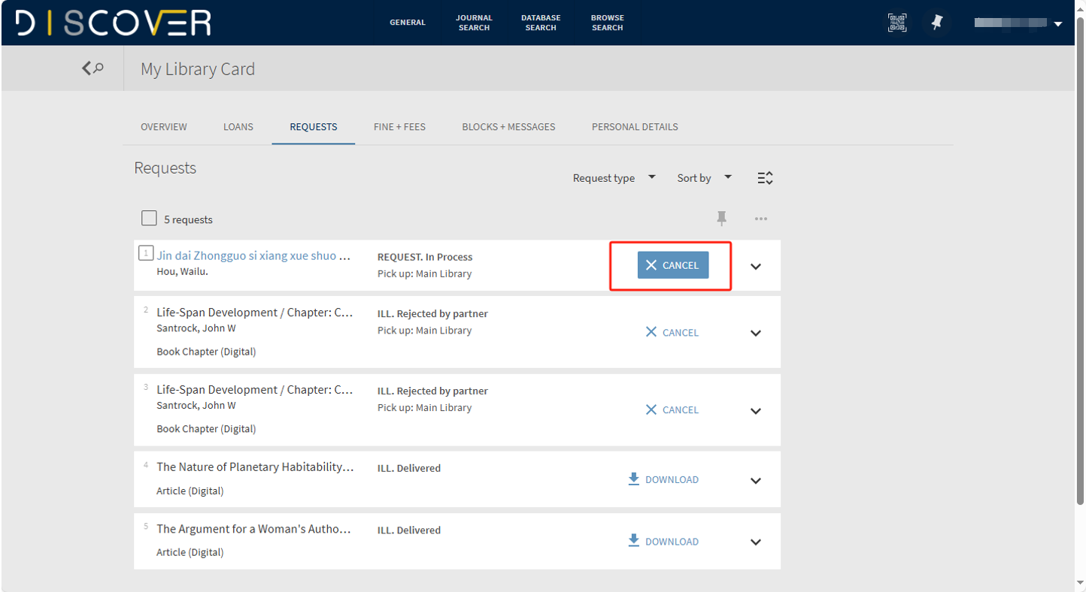
Task: Click 'ILL. Delivered' status of request 4
Action: [x=409, y=468]
